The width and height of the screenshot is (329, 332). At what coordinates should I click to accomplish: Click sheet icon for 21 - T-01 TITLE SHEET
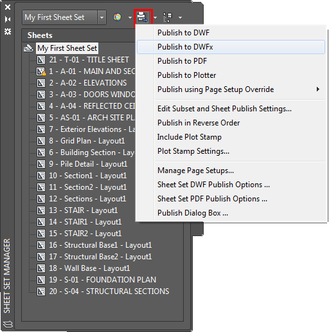click(41, 60)
